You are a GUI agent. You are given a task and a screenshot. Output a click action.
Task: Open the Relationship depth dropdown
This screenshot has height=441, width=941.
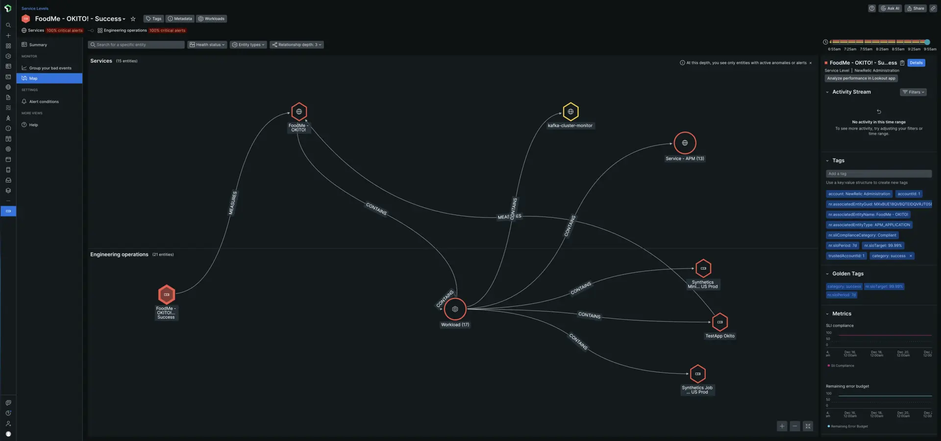pos(297,45)
